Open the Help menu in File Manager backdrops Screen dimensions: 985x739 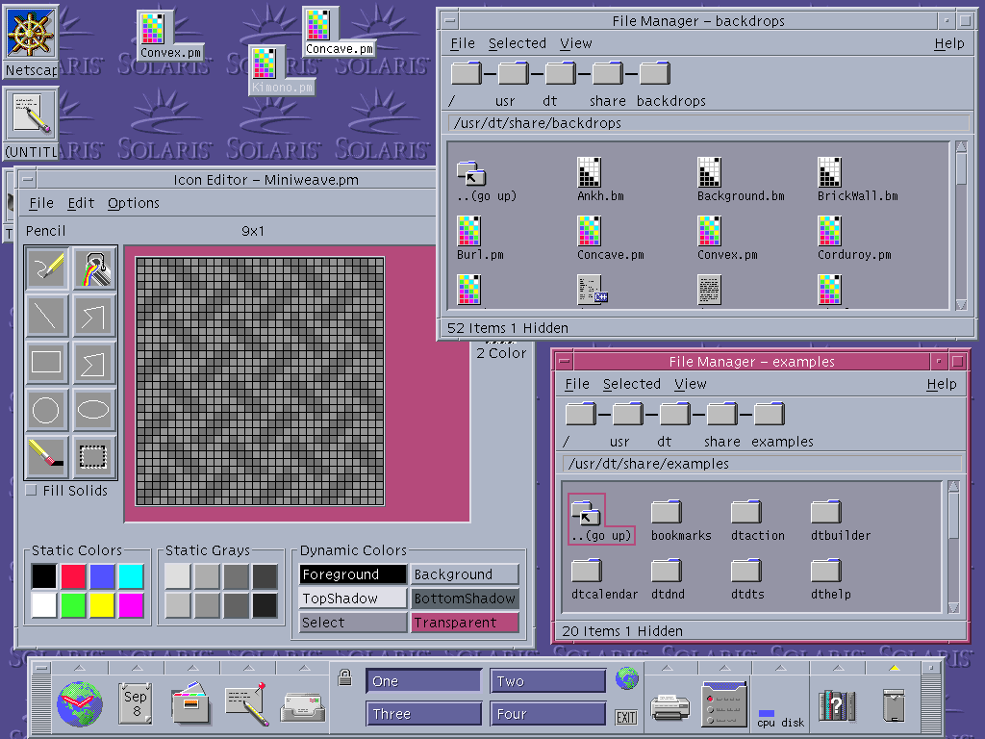click(949, 43)
